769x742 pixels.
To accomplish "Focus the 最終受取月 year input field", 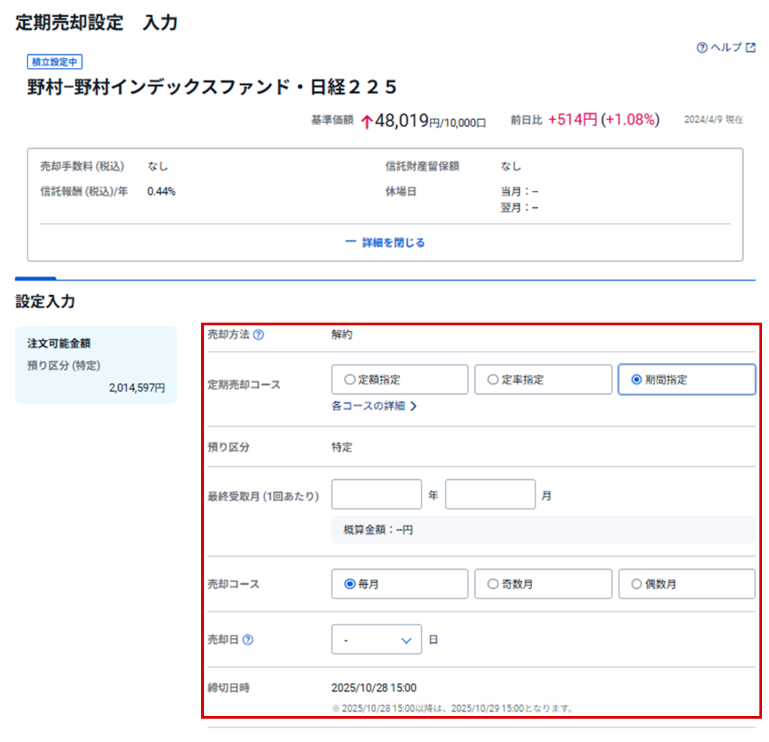I will click(376, 494).
